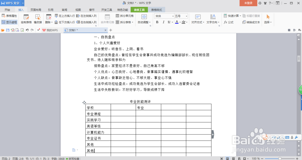Toggle italic formatting

point(163,22)
